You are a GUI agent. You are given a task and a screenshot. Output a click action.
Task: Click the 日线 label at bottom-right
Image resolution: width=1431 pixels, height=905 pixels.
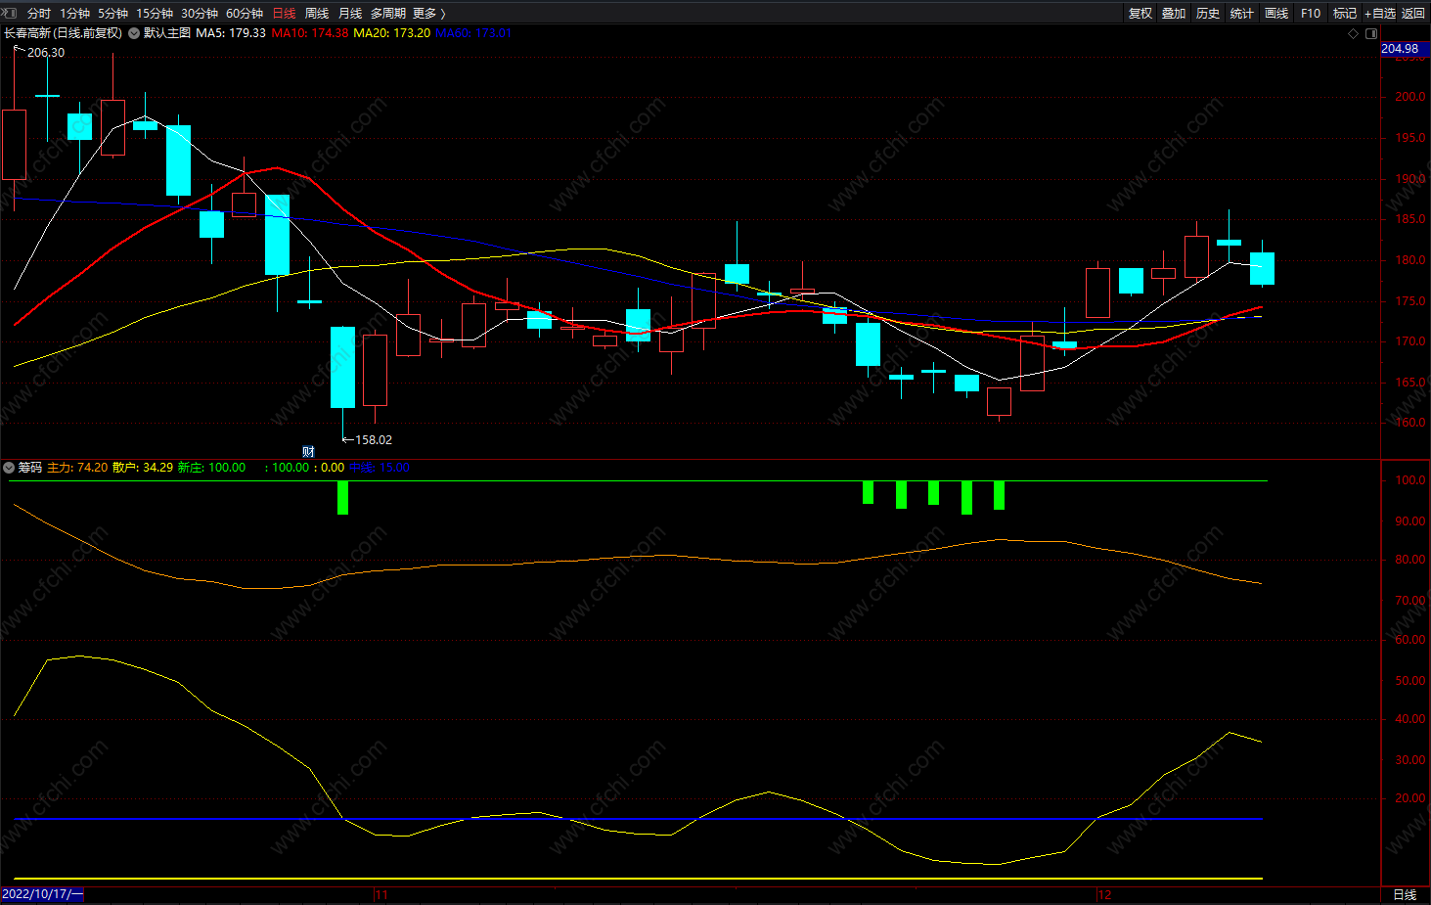(x=1405, y=895)
